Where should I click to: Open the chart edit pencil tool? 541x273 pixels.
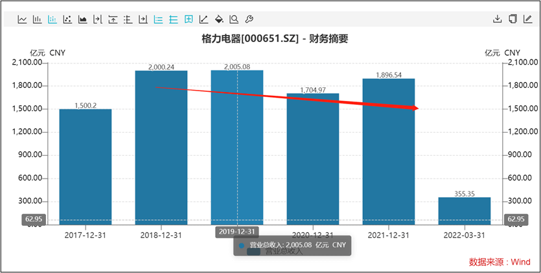pyautogui.click(x=528, y=19)
